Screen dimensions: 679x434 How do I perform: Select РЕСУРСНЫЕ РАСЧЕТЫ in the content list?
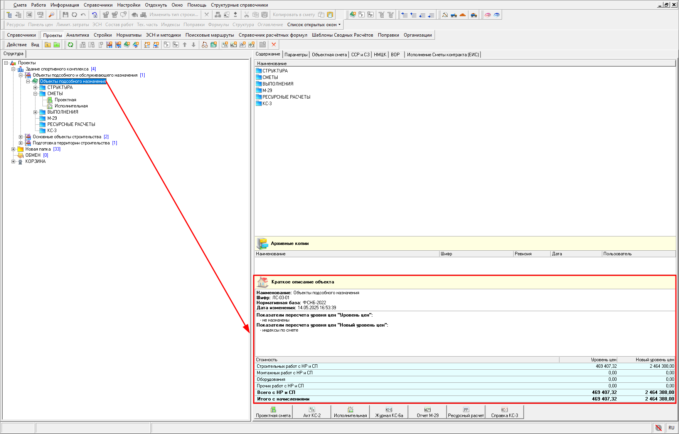286,97
